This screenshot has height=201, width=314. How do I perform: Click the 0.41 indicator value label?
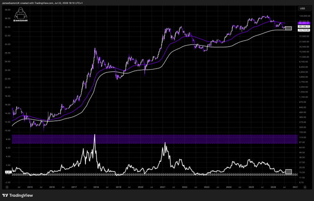click(8, 172)
